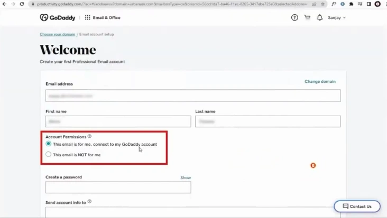Open Account Permissions info tooltip icon
The height and width of the screenshot is (218, 387).
[89, 136]
